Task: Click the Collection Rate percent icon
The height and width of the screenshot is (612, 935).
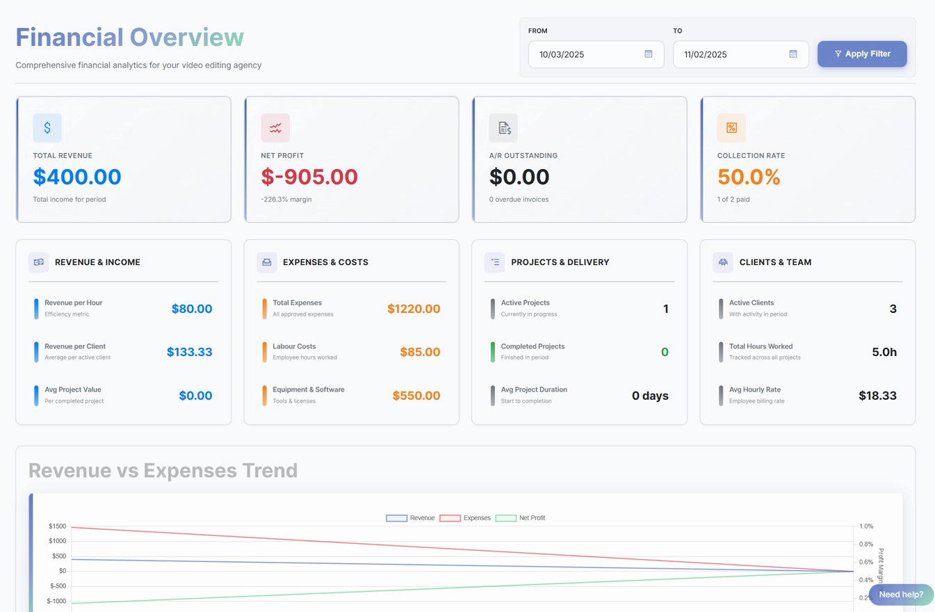Action: 731,128
